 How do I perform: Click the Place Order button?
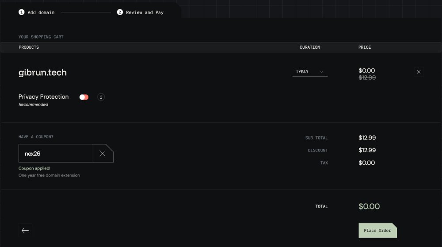point(377,230)
